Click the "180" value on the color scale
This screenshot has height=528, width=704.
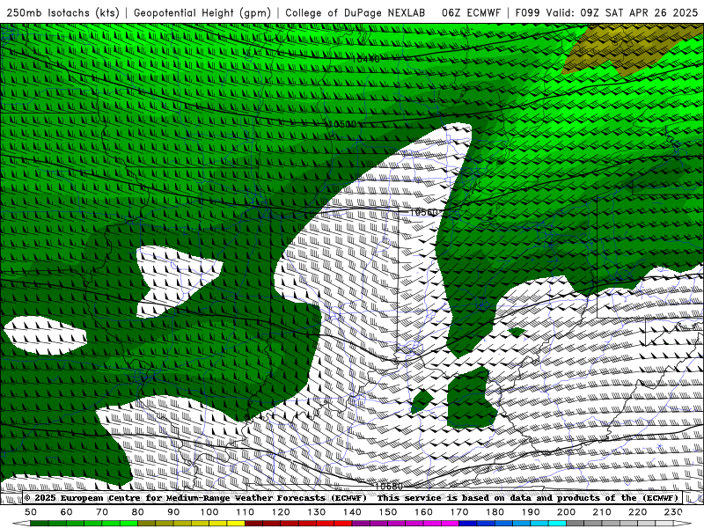(x=495, y=512)
